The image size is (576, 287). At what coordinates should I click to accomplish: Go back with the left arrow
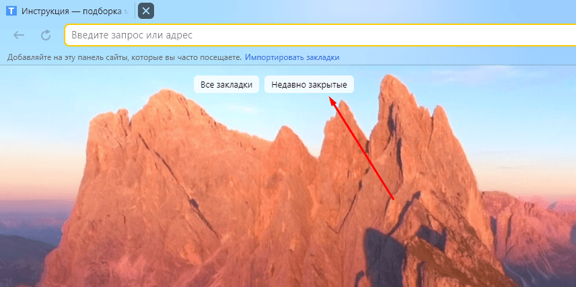coord(19,36)
